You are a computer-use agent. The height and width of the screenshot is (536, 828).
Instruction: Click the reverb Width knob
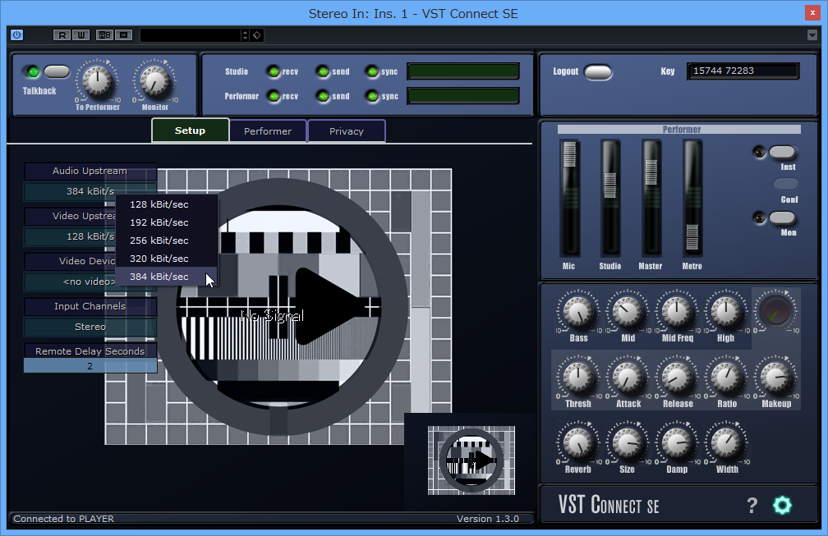point(726,442)
